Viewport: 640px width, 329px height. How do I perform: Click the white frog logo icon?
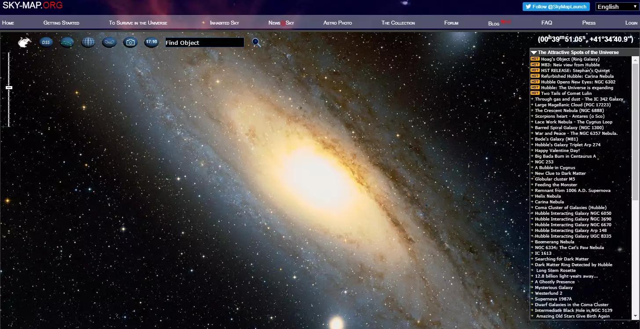tap(25, 42)
